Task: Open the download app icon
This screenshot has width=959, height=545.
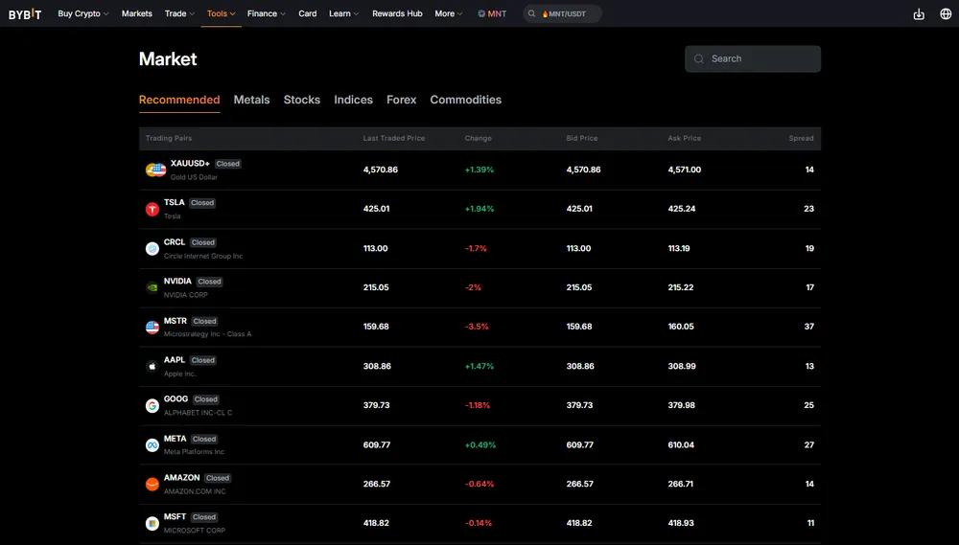Action: coord(919,14)
